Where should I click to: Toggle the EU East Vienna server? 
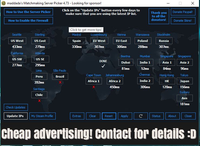tap(121, 41)
